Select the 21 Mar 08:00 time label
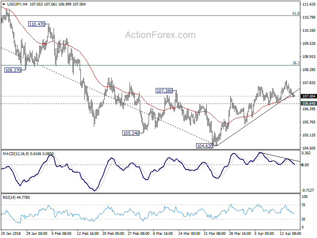Viewport: 317px width, 238px height. [x=214, y=233]
